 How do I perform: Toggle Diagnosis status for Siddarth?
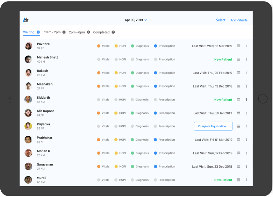coord(132,100)
